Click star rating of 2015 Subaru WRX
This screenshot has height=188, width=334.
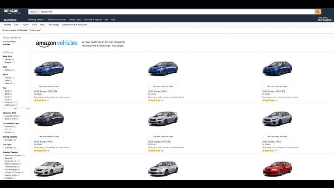(268, 150)
